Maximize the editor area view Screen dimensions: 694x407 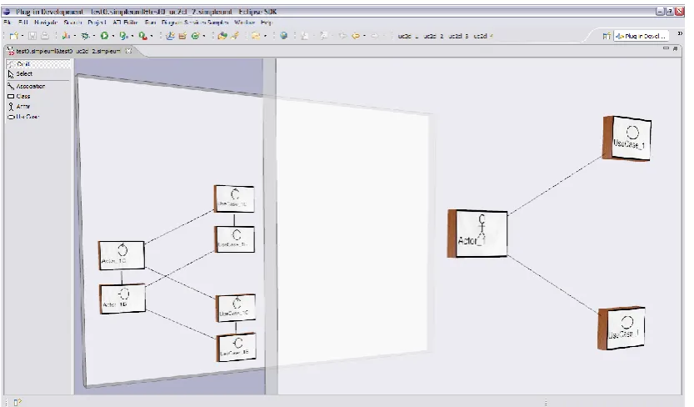pyautogui.click(x=676, y=48)
